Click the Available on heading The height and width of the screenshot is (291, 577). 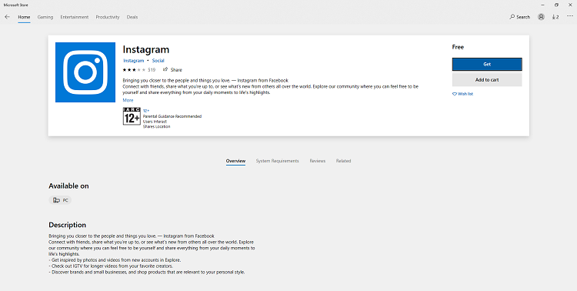[x=68, y=186]
